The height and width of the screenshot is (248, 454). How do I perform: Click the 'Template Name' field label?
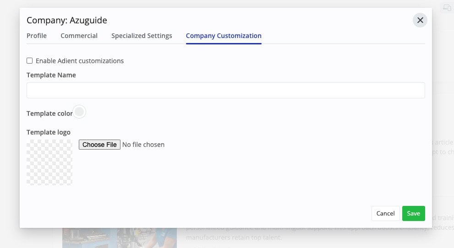pyautogui.click(x=51, y=75)
